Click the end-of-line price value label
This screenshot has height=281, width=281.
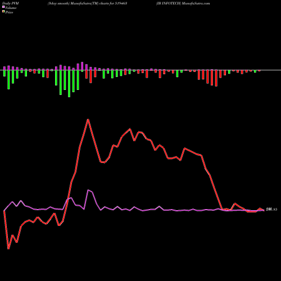click(x=271, y=210)
